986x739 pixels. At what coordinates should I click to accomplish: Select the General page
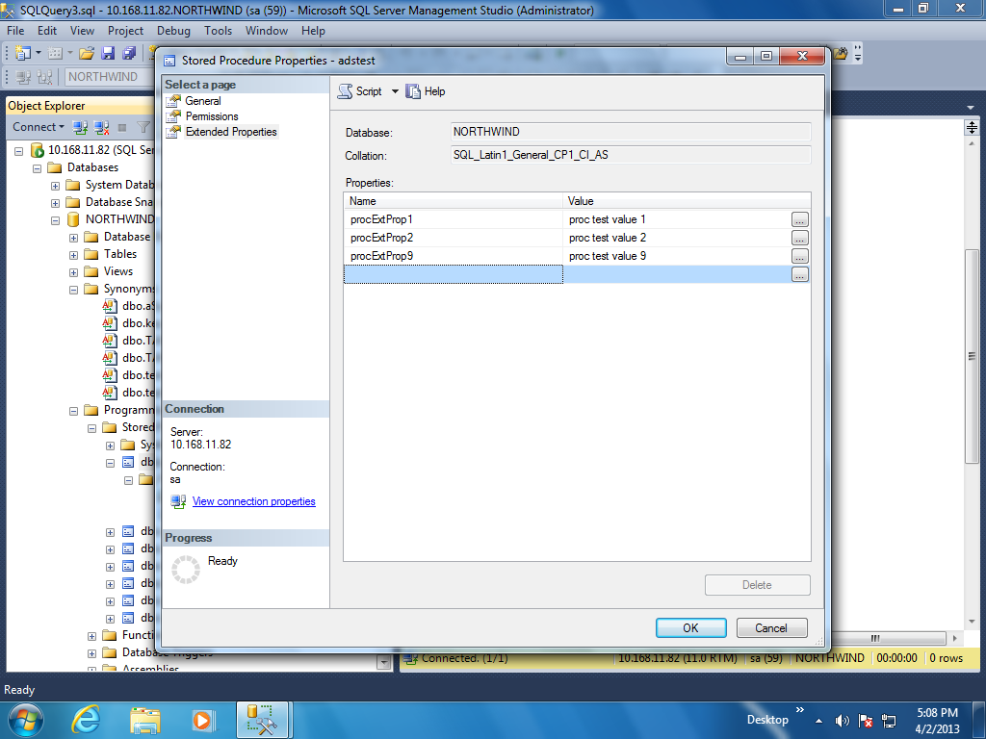(202, 101)
